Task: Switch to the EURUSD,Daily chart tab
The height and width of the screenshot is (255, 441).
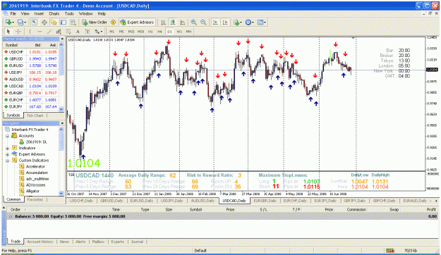Action: click(141, 201)
